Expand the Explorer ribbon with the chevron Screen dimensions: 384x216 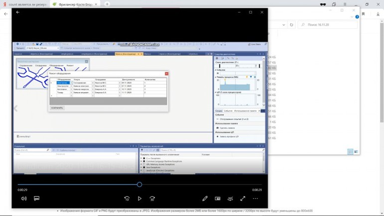pos(352,17)
